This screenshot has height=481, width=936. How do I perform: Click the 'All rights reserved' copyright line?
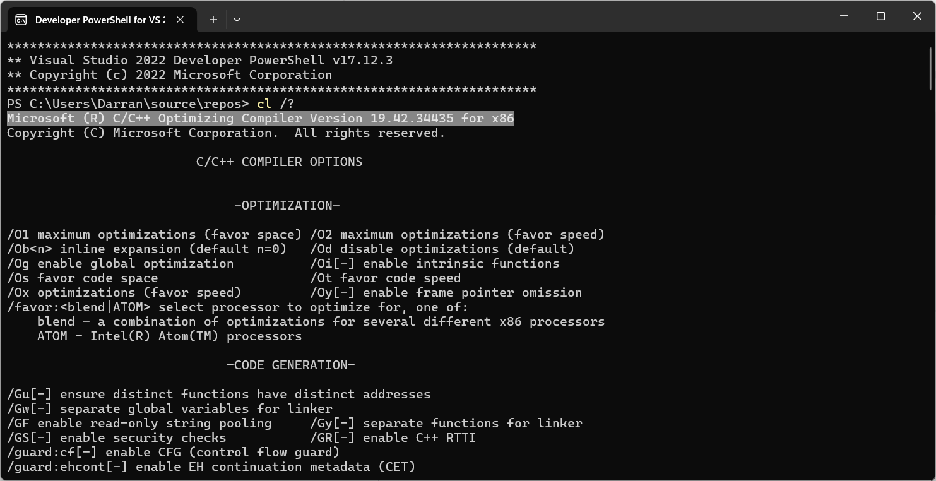coord(227,133)
